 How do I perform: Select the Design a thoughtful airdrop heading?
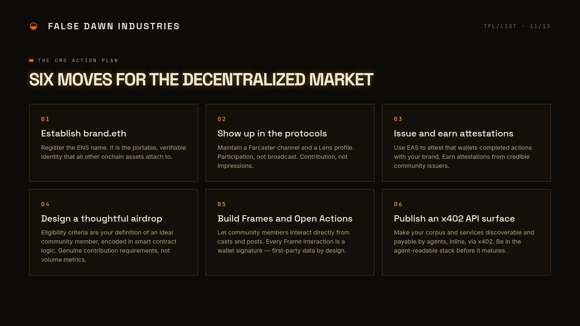[x=101, y=219]
